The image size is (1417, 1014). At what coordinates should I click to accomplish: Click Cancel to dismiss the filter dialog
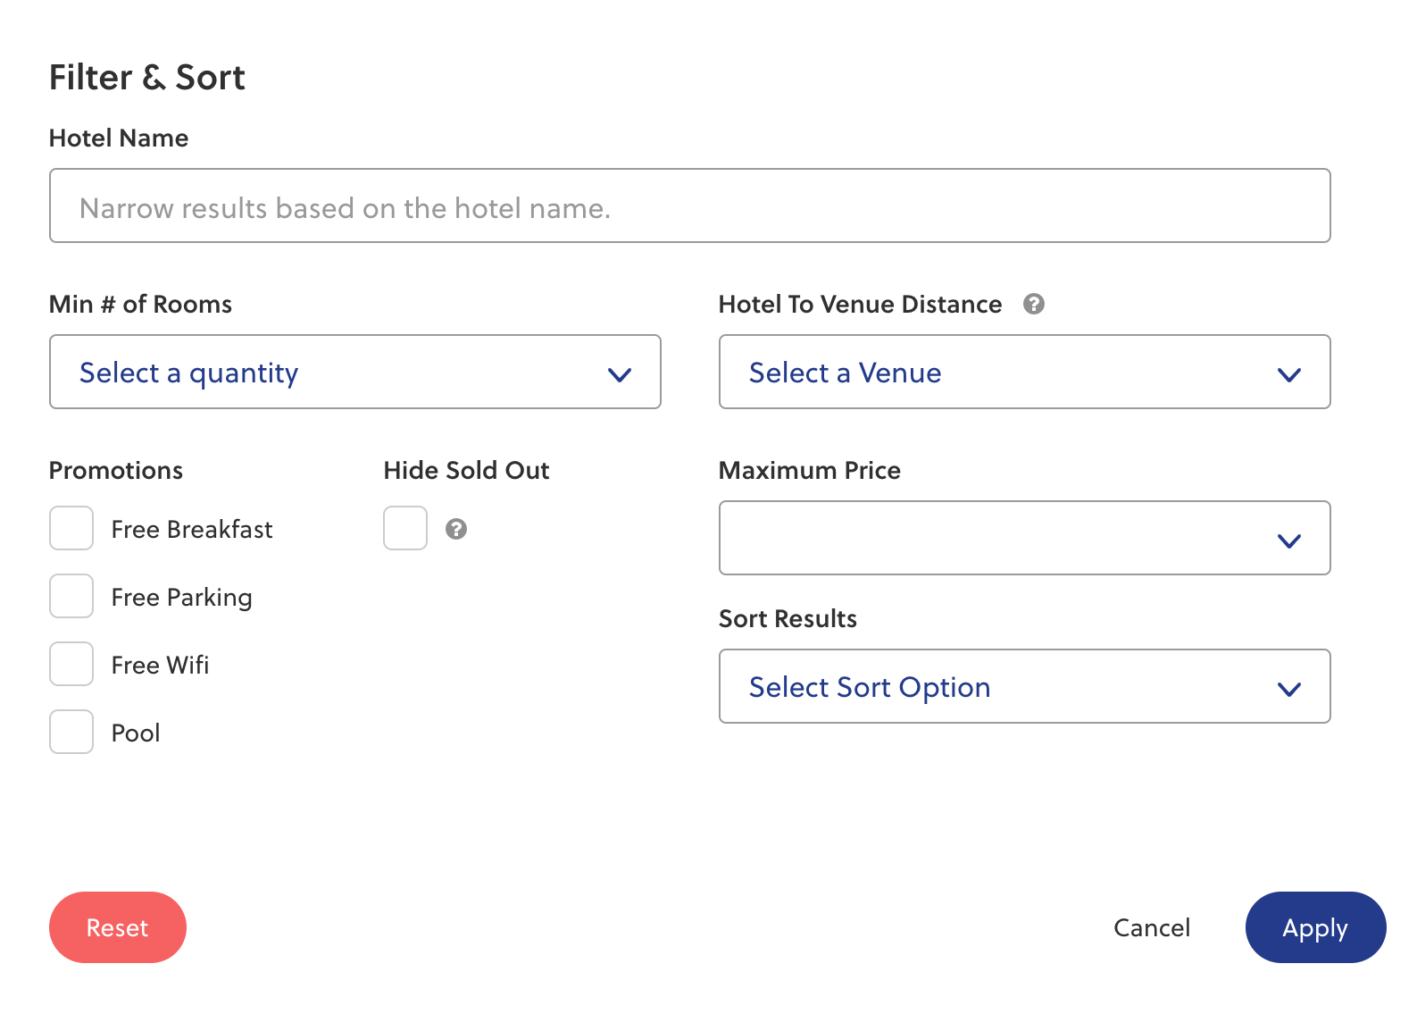click(x=1151, y=927)
